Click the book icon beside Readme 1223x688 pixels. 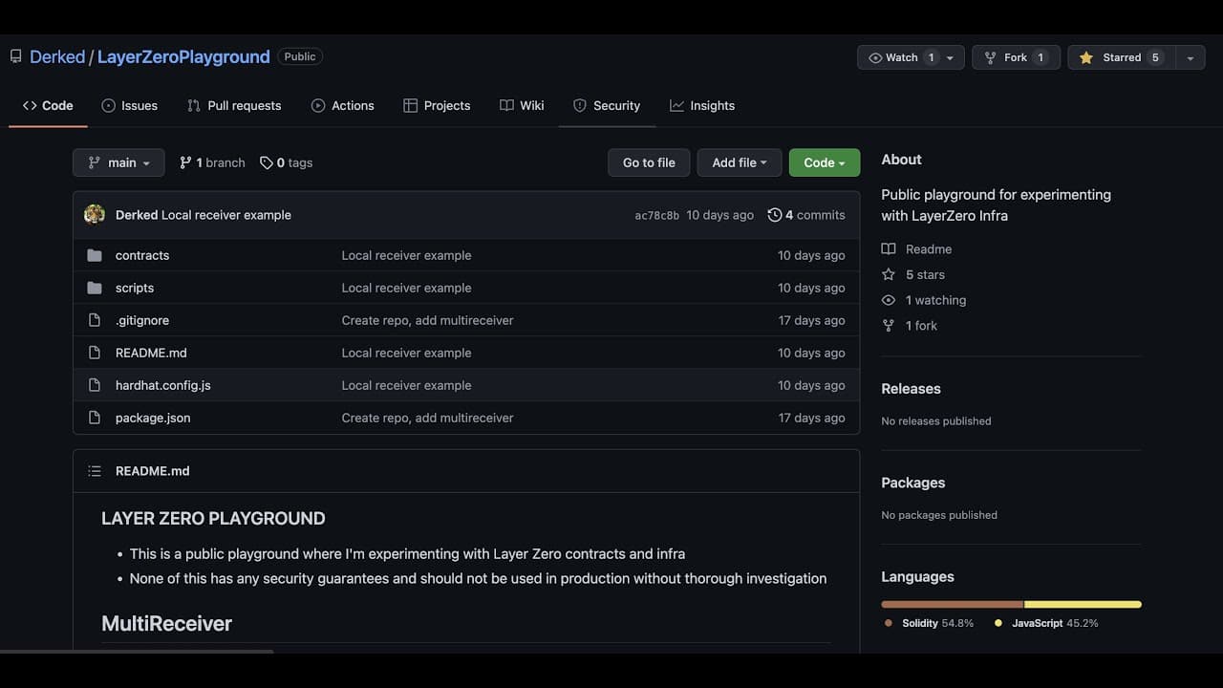[x=889, y=248]
